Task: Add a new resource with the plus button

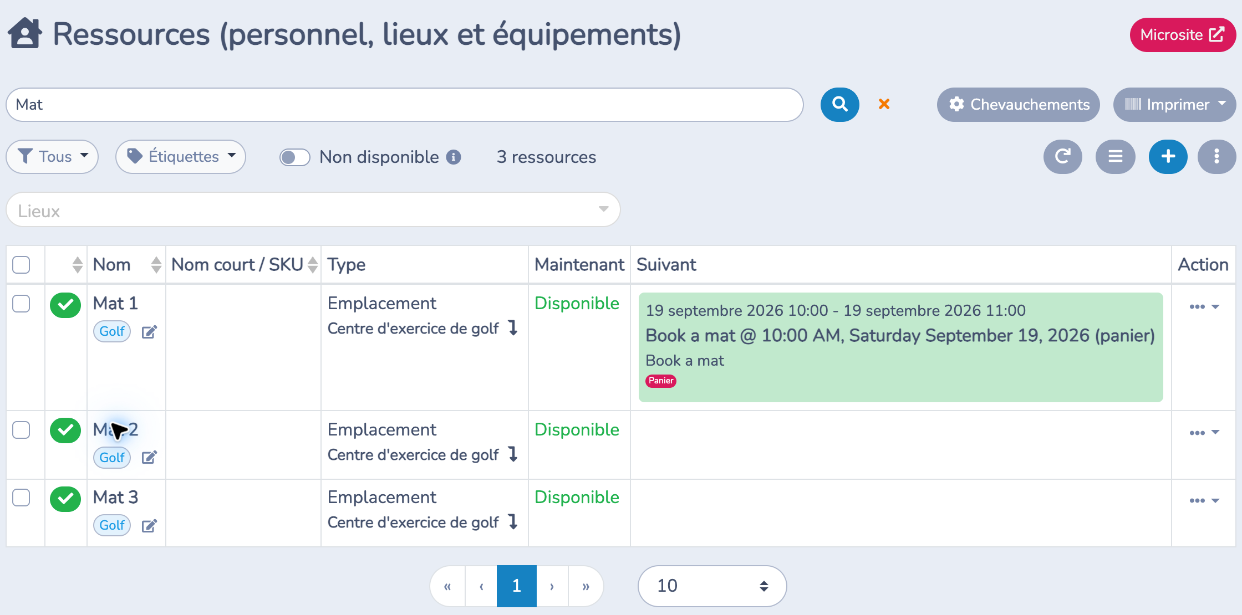Action: [1168, 157]
